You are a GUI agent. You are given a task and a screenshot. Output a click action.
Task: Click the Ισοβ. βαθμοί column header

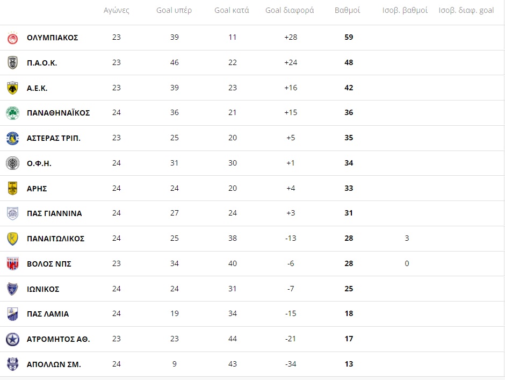pos(405,10)
